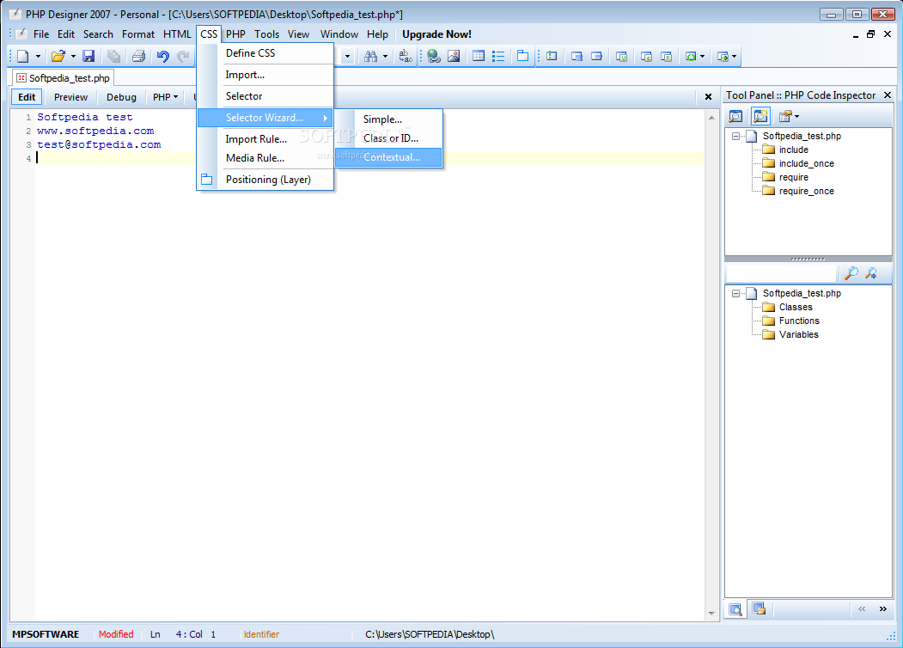Image resolution: width=903 pixels, height=648 pixels.
Task: Open the dropdown arrow by the green toolbar icon
Action: click(x=702, y=57)
